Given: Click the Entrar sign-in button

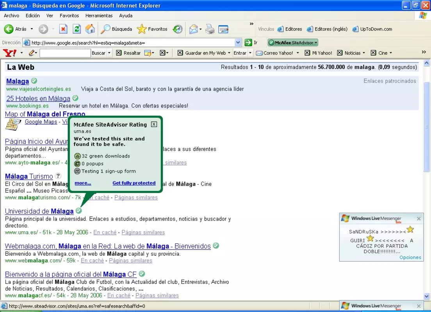Looking at the screenshot, I should (240, 53).
